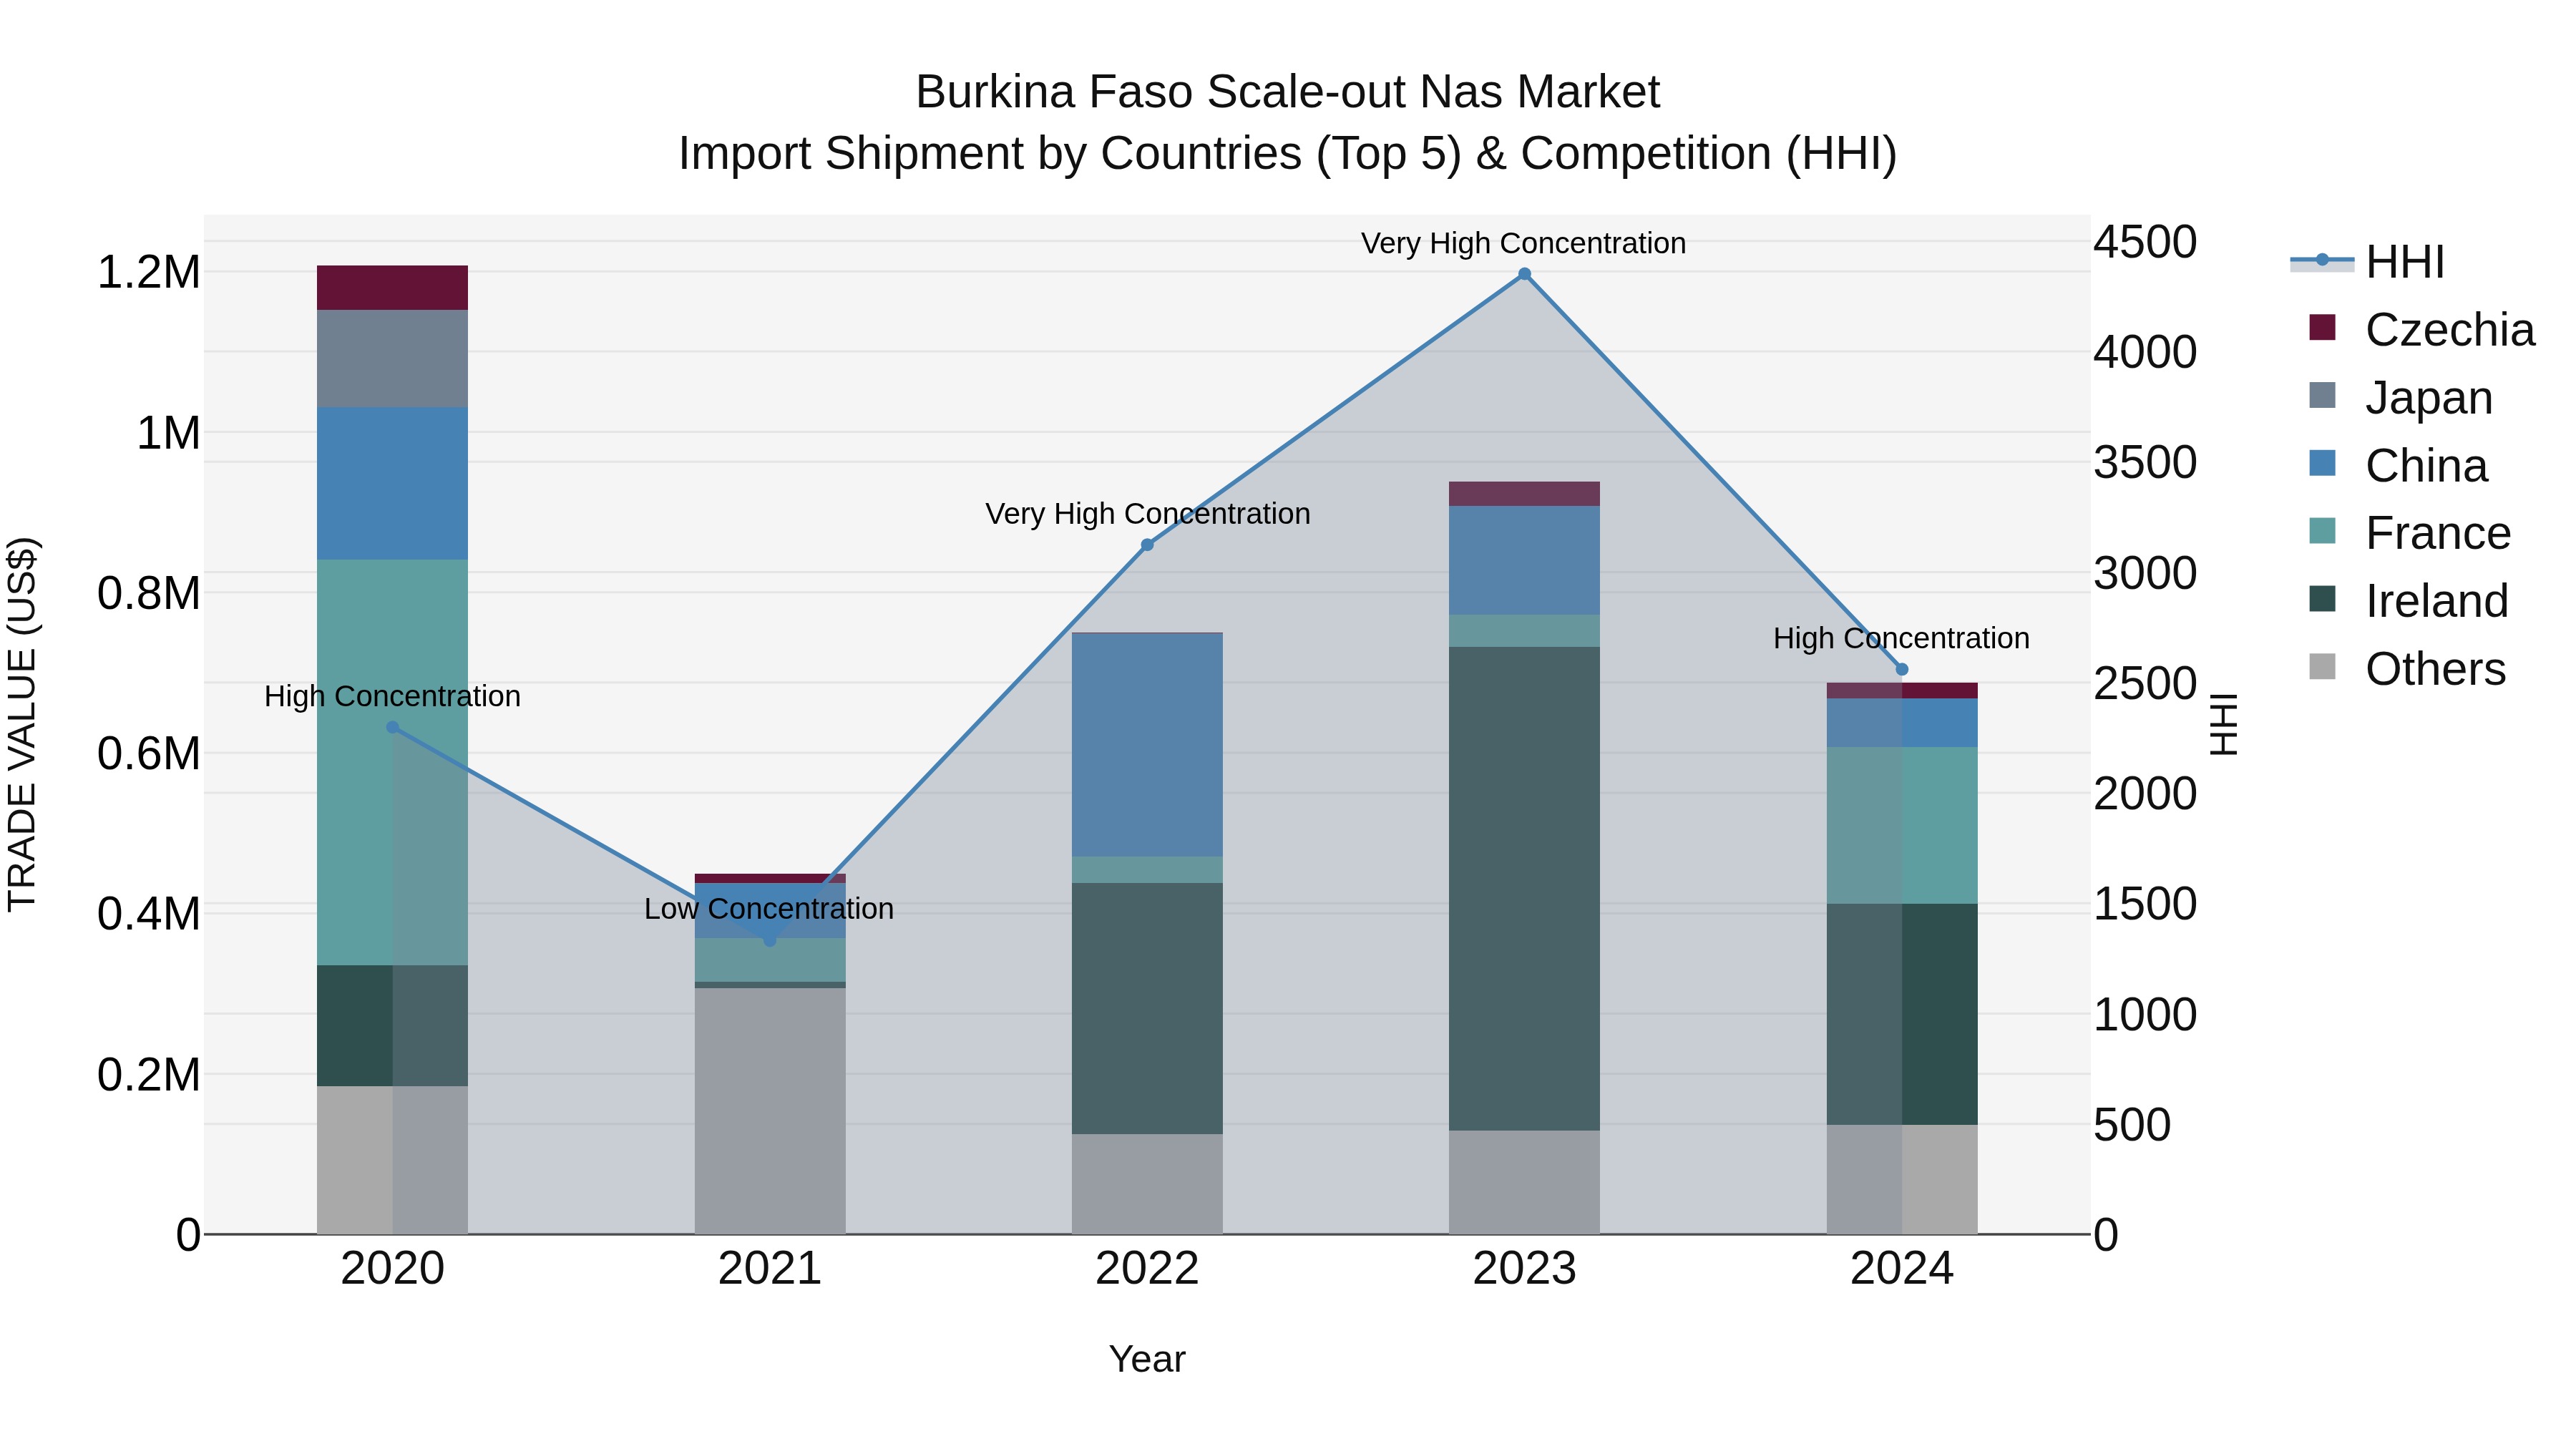
Task: Click the 2020 Czechia bar segment
Action: click(393, 288)
